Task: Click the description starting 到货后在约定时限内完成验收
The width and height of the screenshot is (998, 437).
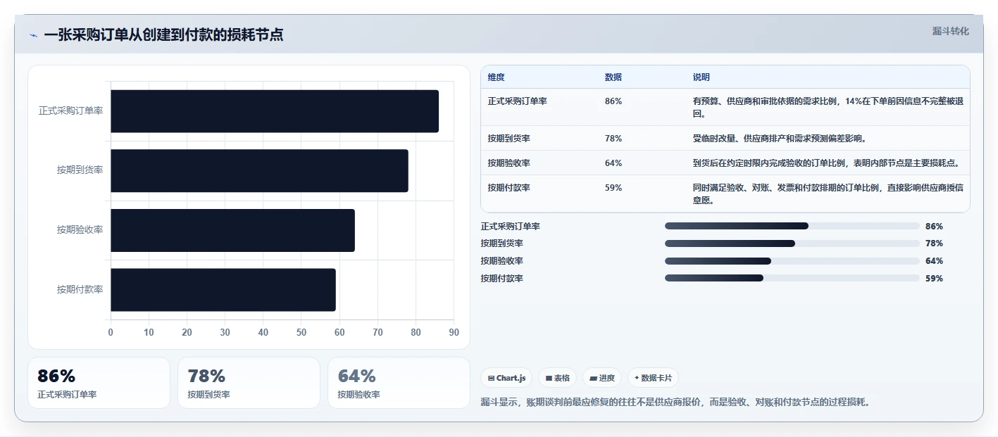Action: 827,163
